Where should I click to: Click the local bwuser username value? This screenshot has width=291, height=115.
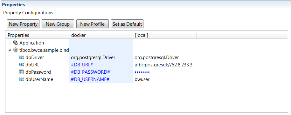click(x=142, y=79)
